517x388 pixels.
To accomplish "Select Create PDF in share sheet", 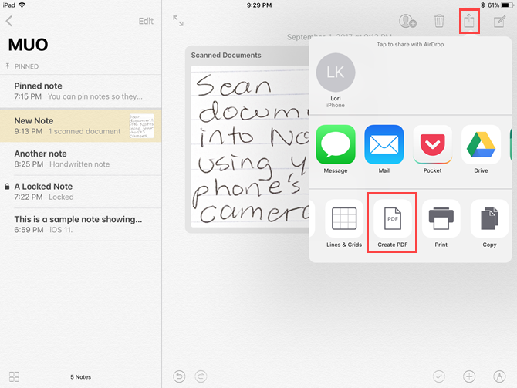I will click(392, 223).
